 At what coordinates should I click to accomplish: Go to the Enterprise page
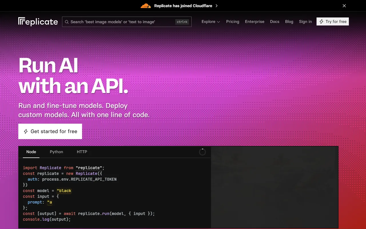click(x=254, y=21)
